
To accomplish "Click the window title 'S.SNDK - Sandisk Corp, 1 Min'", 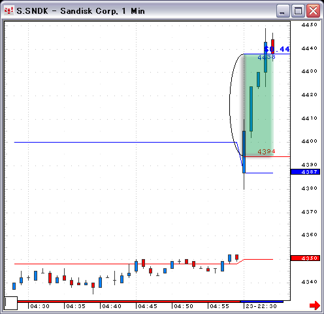I will (x=80, y=11).
